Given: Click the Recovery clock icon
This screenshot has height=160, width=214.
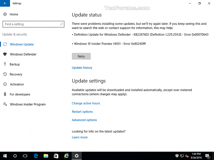Looking at the screenshot, I should click(5, 74).
